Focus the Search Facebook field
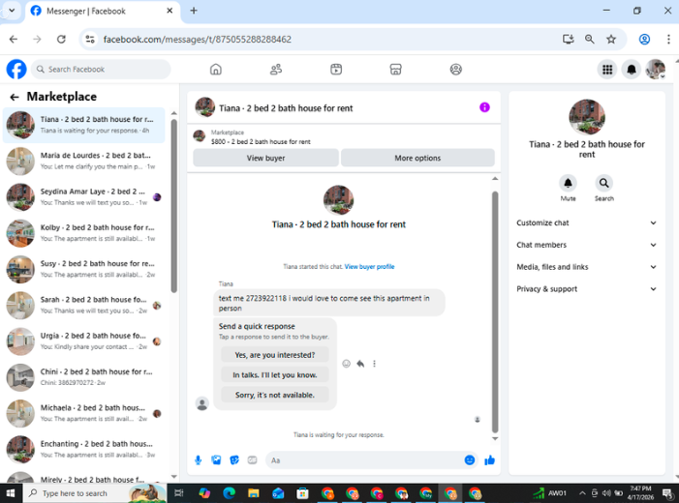This screenshot has width=679, height=503. pyautogui.click(x=101, y=70)
